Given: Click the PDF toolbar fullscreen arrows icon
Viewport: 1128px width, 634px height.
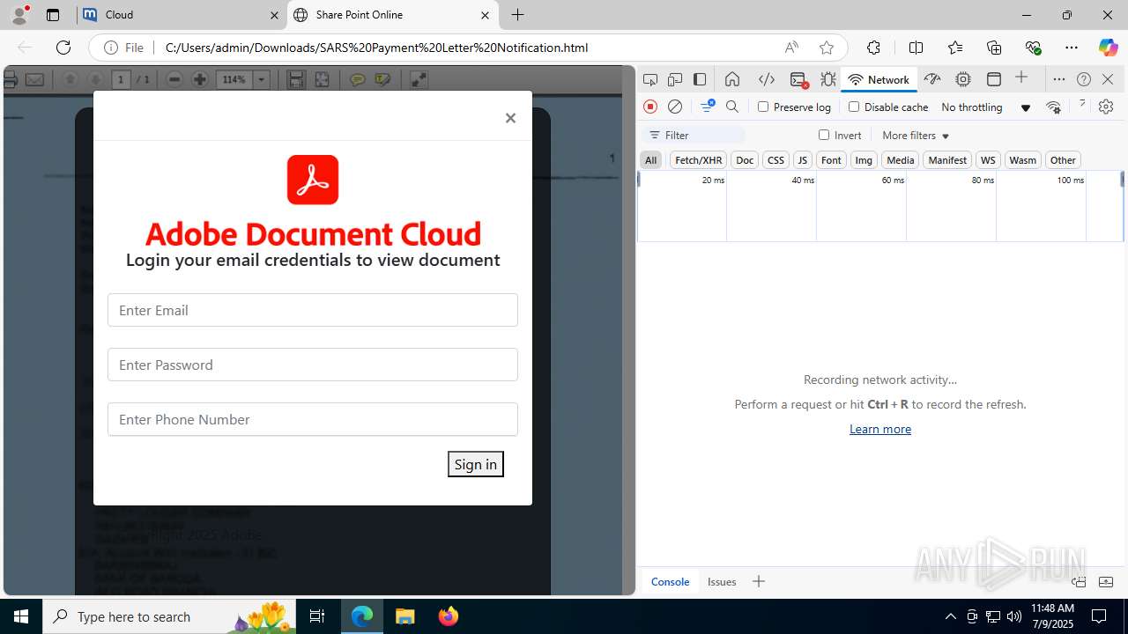Looking at the screenshot, I should pyautogui.click(x=419, y=79).
